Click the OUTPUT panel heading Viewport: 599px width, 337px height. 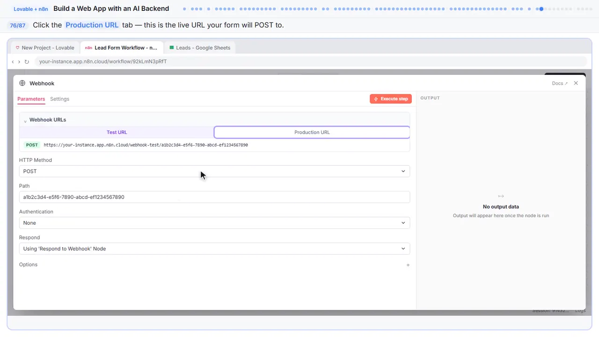click(430, 98)
